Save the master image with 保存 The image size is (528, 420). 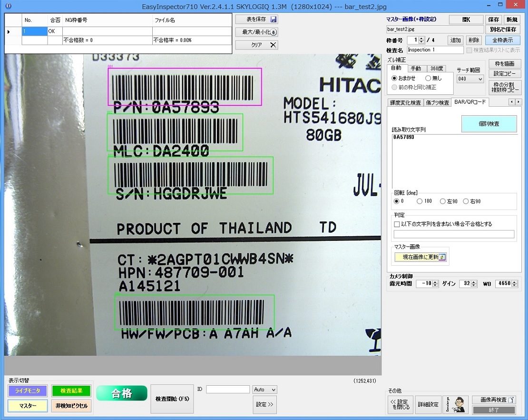[x=494, y=20]
